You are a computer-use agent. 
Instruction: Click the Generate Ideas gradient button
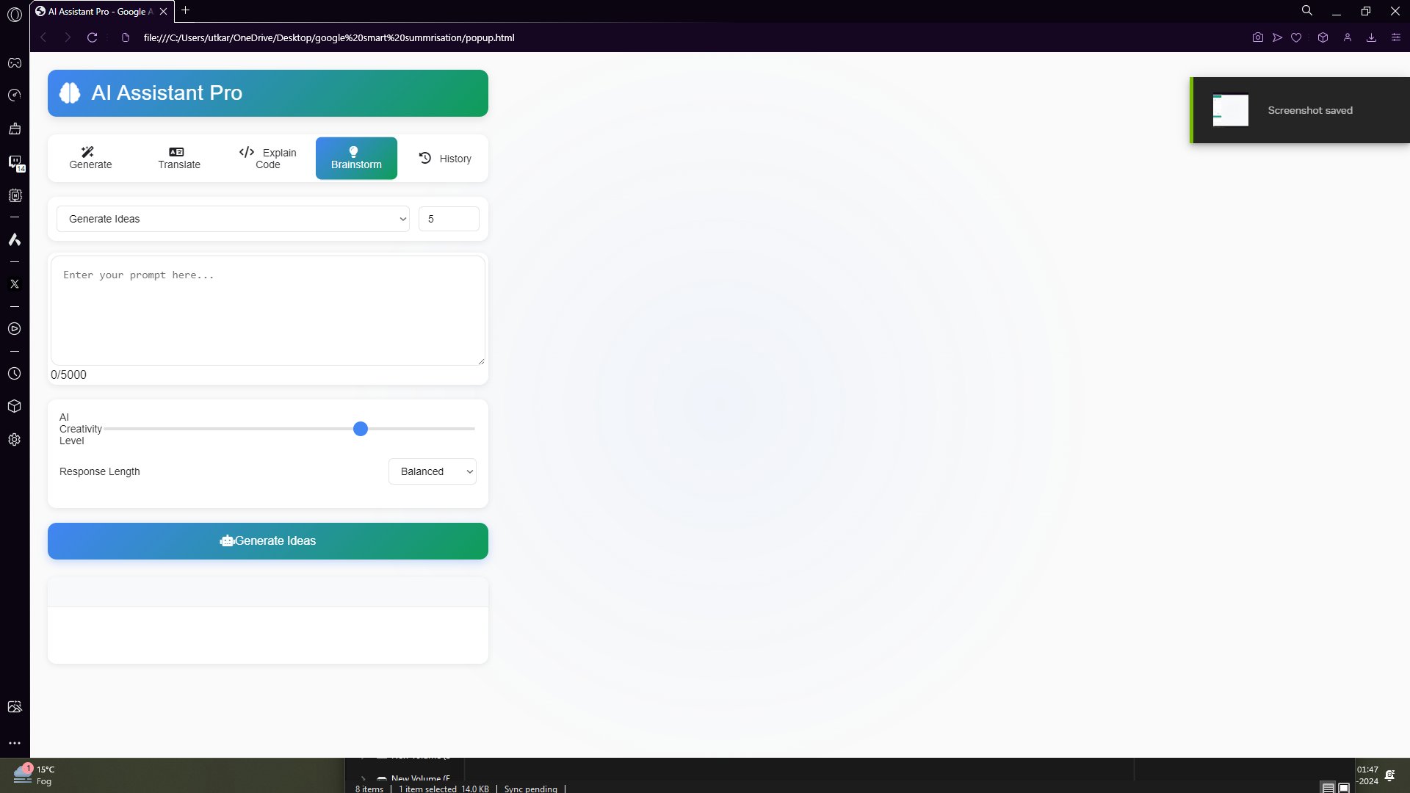[x=268, y=541]
